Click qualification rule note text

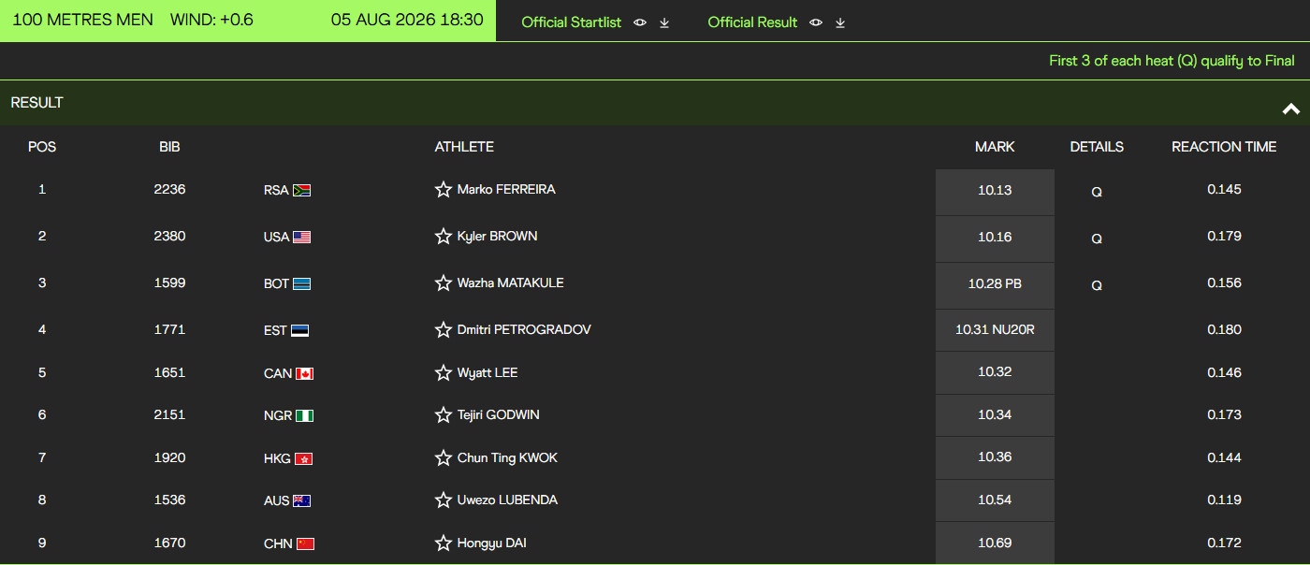(1172, 61)
